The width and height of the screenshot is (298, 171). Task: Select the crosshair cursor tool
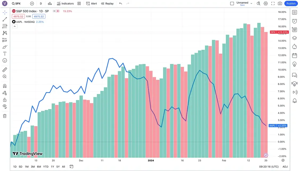(5, 13)
